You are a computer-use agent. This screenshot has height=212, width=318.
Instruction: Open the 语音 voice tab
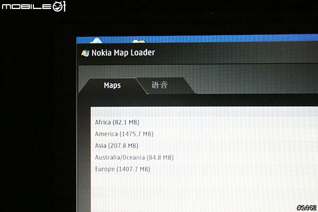pos(160,85)
